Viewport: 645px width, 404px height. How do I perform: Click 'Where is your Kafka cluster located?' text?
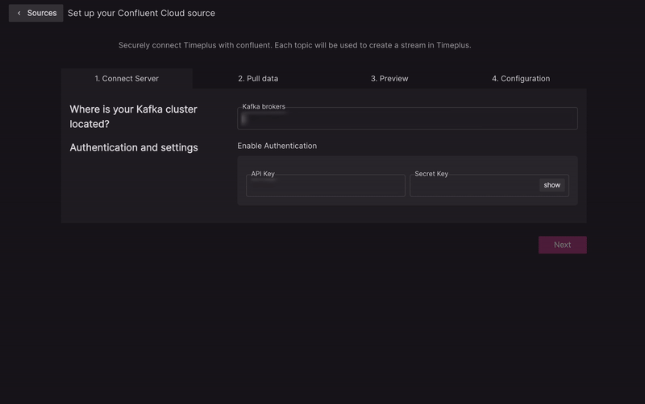[133, 117]
